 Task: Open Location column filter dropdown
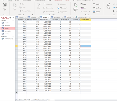pyautogui.click(x=79, y=20)
